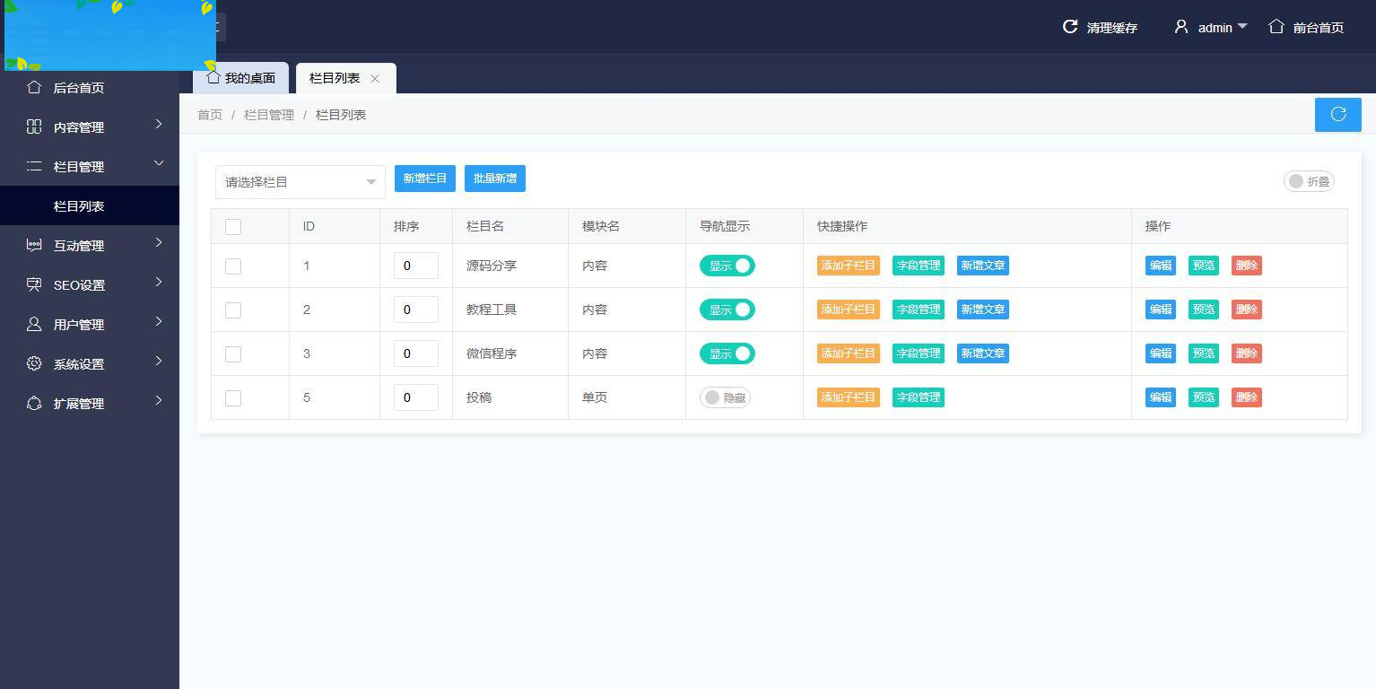Image resolution: width=1376 pixels, height=689 pixels.
Task: Click the 清理缓存 refresh icon
Action: pyautogui.click(x=1069, y=27)
